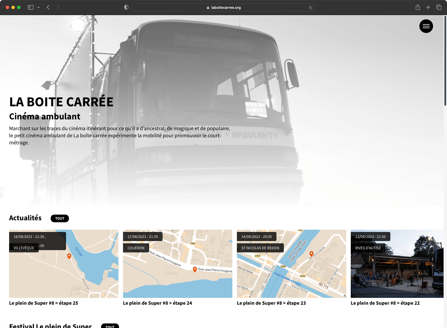Viewport: 447px width, 328px height.
Task: Click the lock icon in address bar
Action: tap(208, 8)
